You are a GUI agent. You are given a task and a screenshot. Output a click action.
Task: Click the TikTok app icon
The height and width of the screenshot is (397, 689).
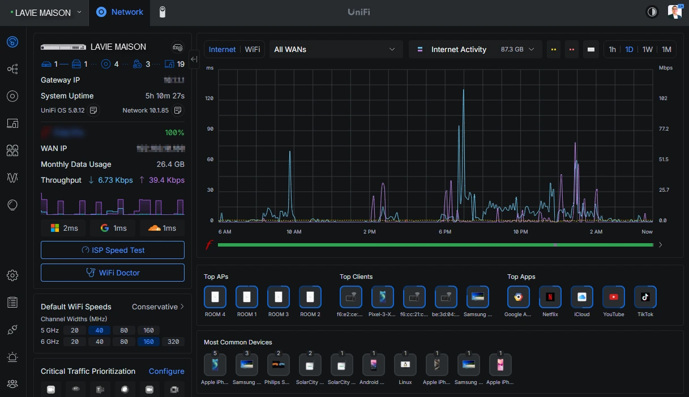[x=645, y=297]
